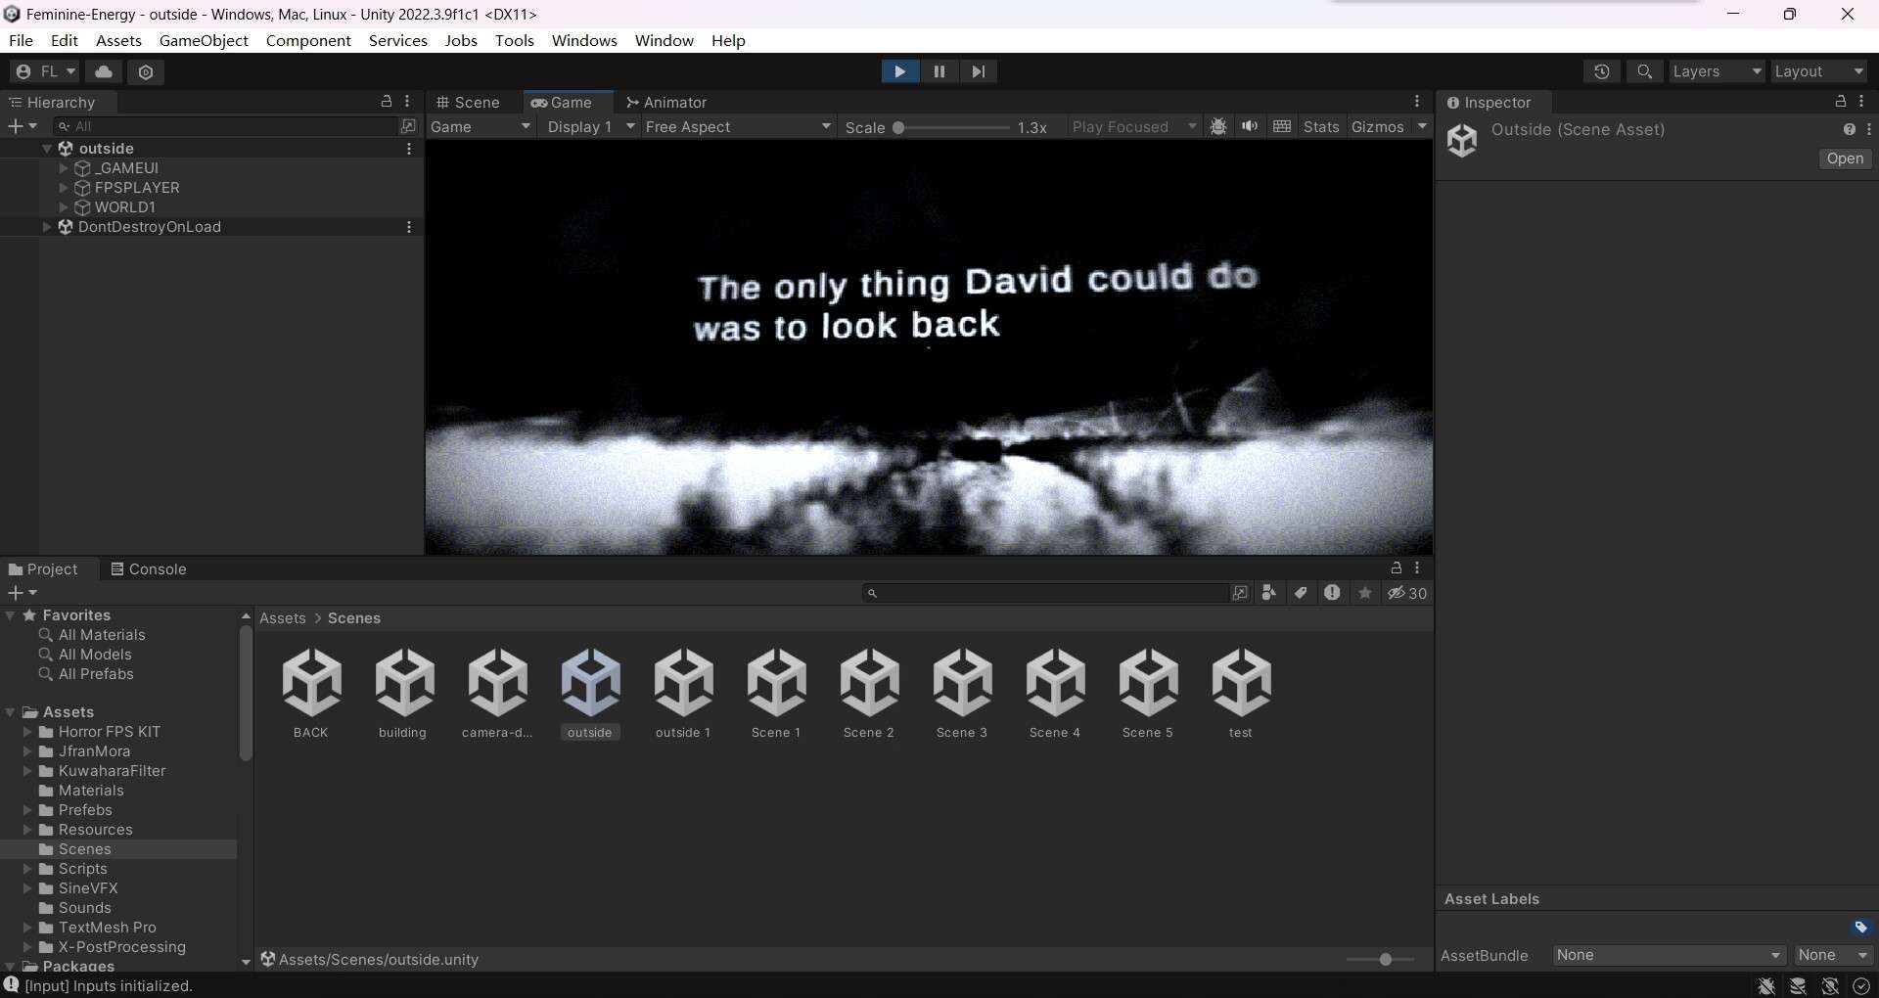1879x998 pixels.
Task: Click the global search magnifier icon
Action: tap(1644, 71)
